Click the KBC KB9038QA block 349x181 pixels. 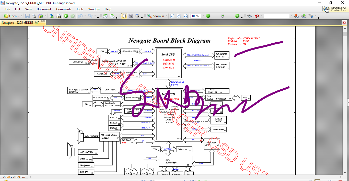tap(175, 161)
